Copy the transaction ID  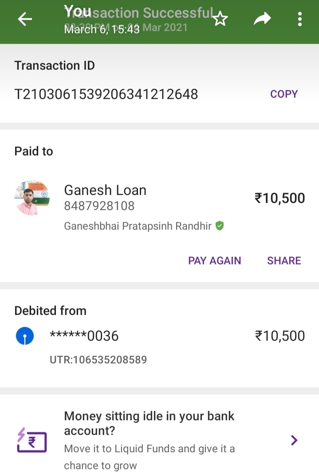click(x=284, y=94)
